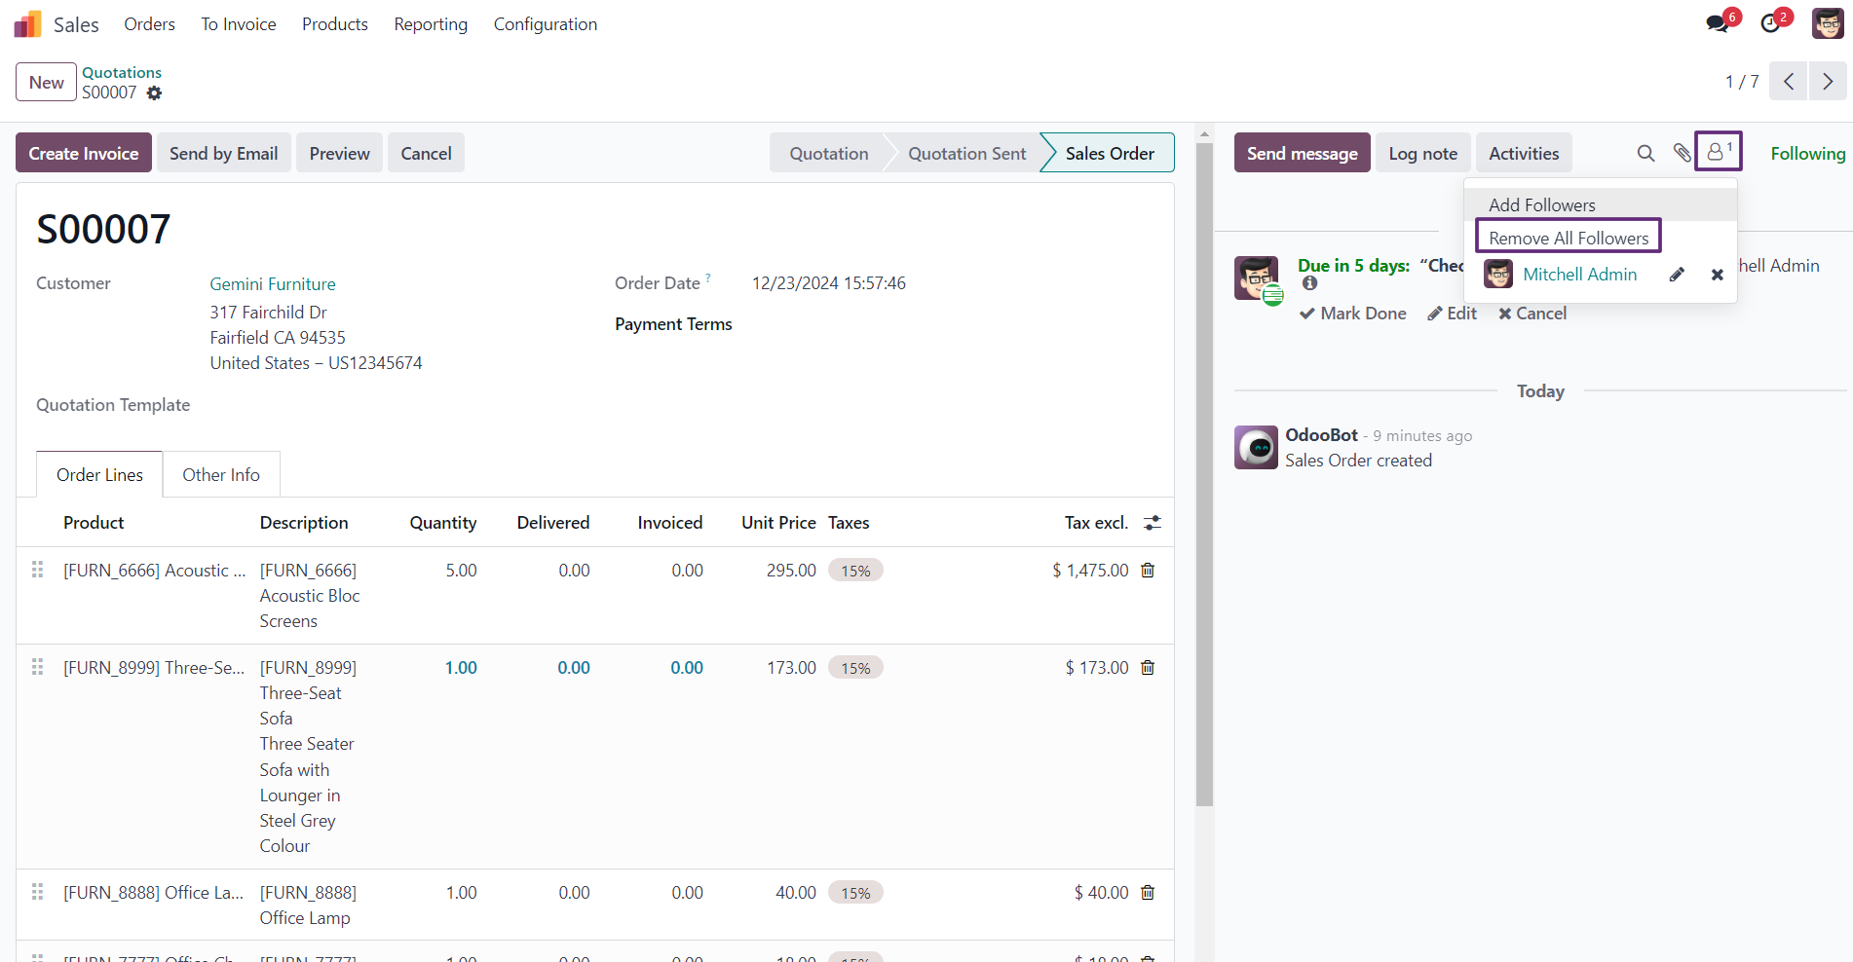1853x962 pixels.
Task: Open the Reporting menu
Action: click(x=431, y=24)
